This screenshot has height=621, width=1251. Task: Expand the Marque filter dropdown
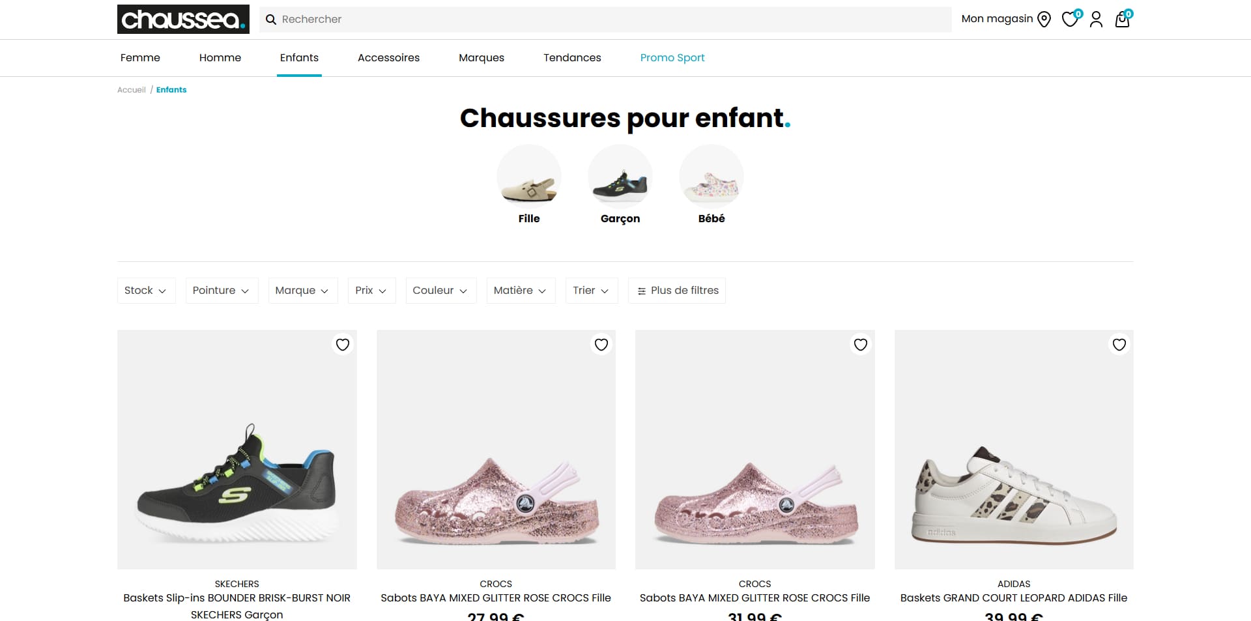[303, 291]
